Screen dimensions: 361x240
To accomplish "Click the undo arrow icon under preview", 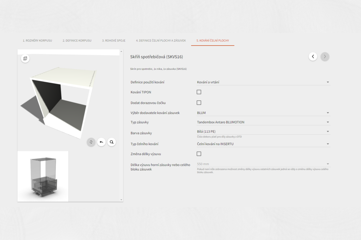I will (x=101, y=142).
